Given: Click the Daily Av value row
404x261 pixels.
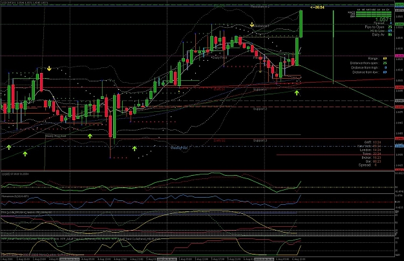Looking at the screenshot, I should pyautogui.click(x=382, y=34).
